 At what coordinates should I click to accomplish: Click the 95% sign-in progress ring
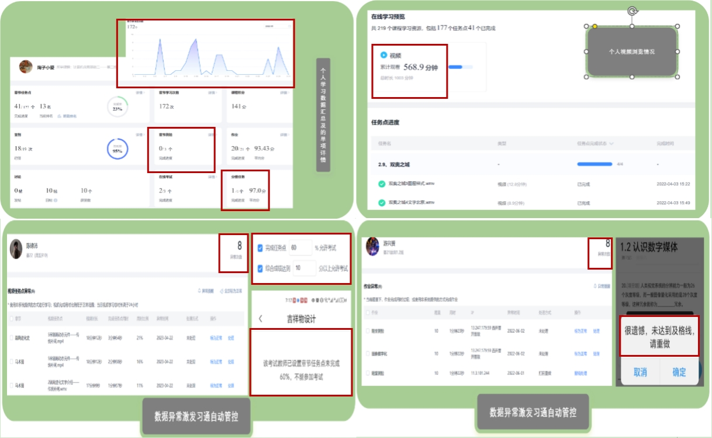(117, 149)
